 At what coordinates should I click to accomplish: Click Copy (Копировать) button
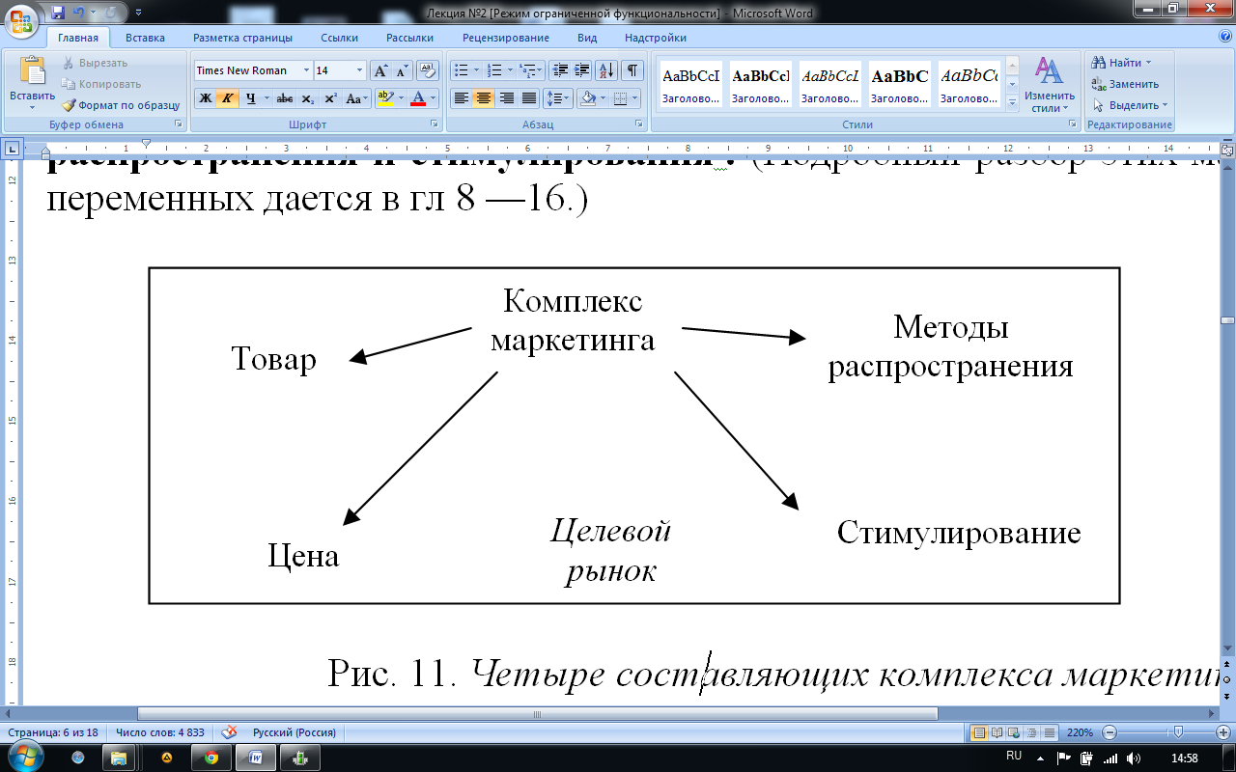(101, 84)
